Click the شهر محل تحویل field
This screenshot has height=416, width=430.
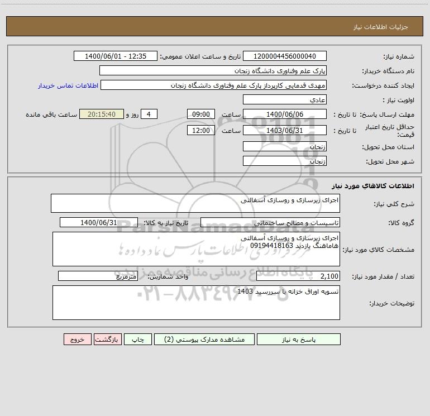click(285, 161)
